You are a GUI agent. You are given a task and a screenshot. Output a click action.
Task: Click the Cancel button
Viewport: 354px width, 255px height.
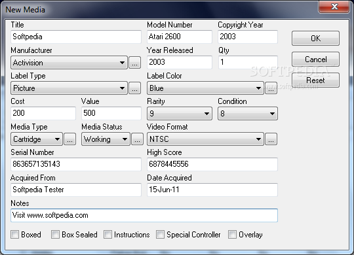click(315, 59)
